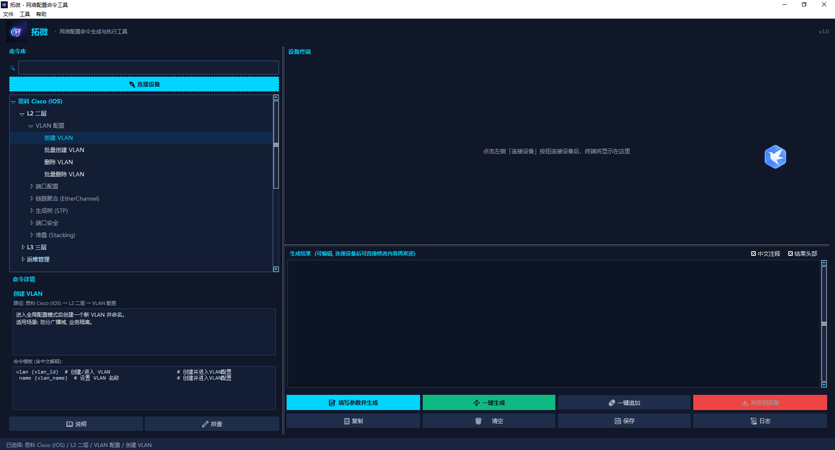Expand the 端口安全 group
Image resolution: width=835 pixels, height=450 pixels.
32,223
